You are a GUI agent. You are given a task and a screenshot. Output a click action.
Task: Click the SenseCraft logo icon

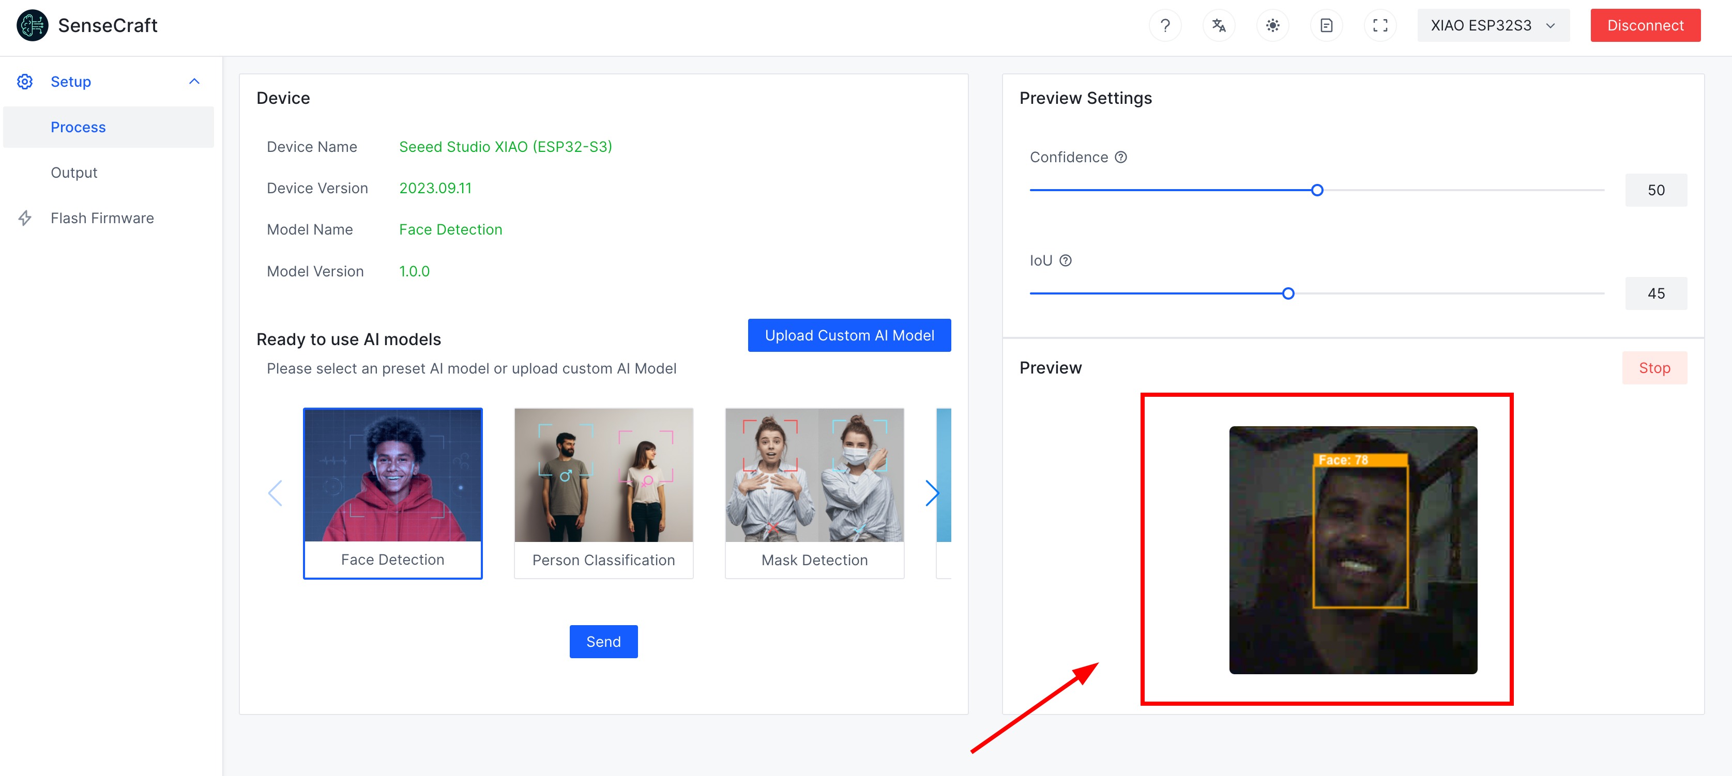pyautogui.click(x=32, y=25)
